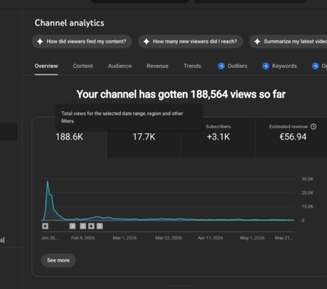Image resolution: width=327 pixels, height=289 pixels.
Task: Select the Estimated revenue €56.94 card
Action: 291,137
